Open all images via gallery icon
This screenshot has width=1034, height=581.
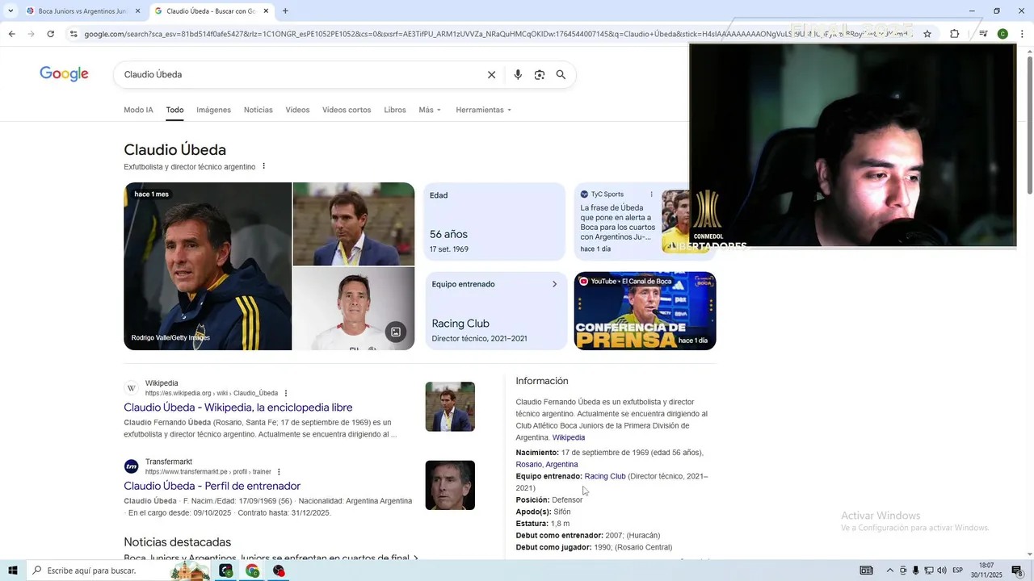tap(396, 332)
